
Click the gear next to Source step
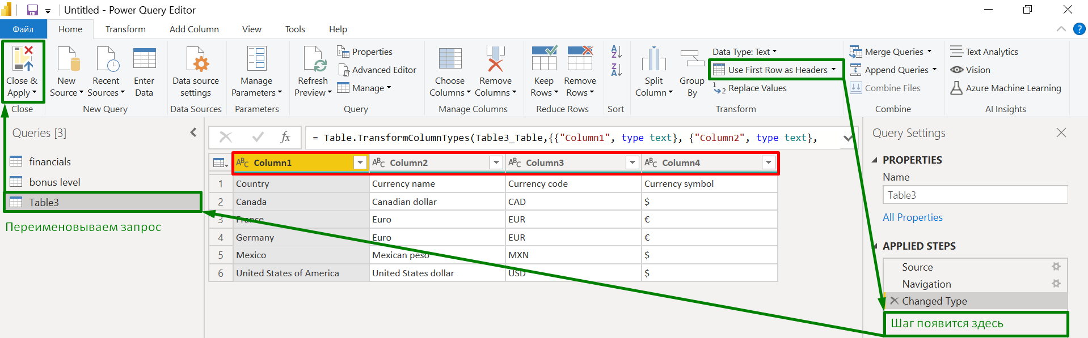(1056, 266)
